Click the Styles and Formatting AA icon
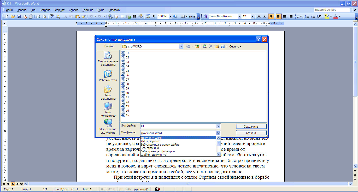 pyautogui.click(x=205, y=16)
